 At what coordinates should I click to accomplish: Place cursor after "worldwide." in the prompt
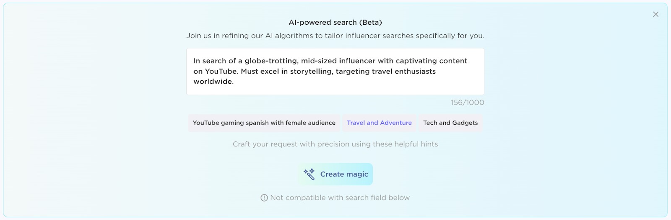[234, 82]
